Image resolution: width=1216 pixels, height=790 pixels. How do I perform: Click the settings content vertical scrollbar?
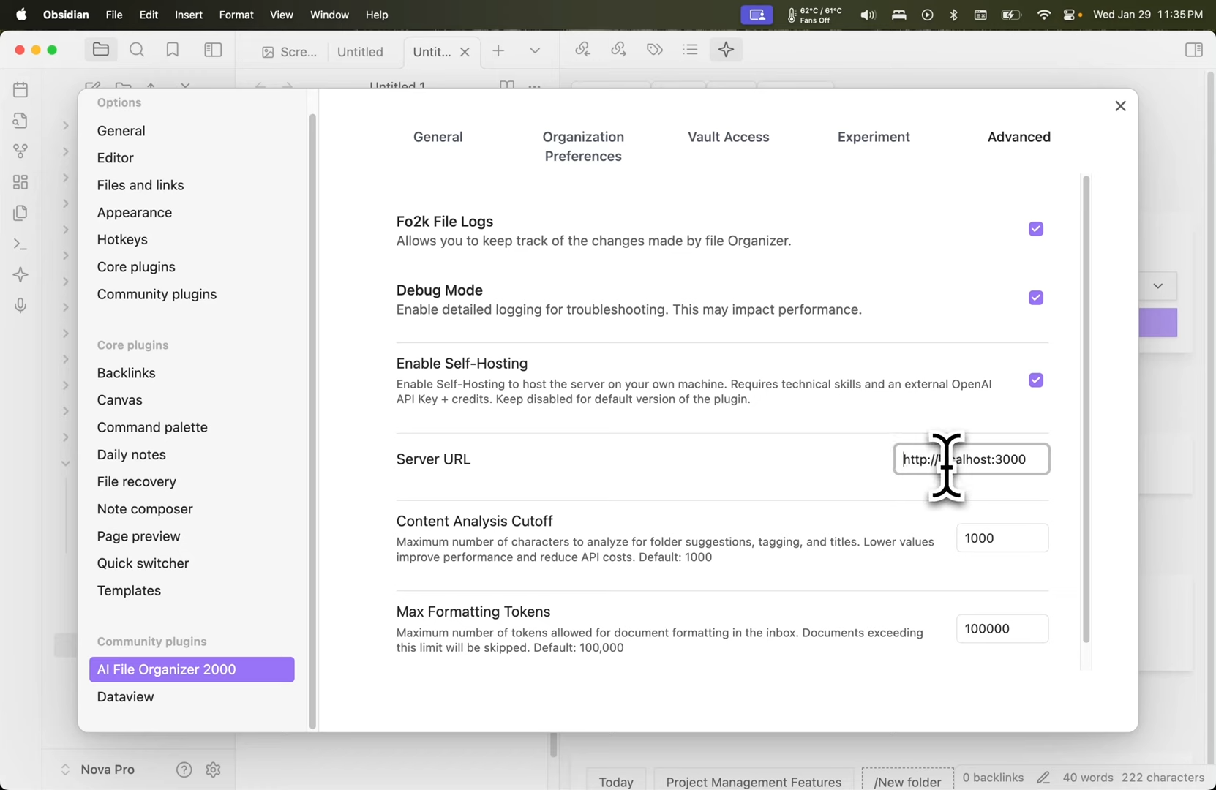click(x=1086, y=410)
